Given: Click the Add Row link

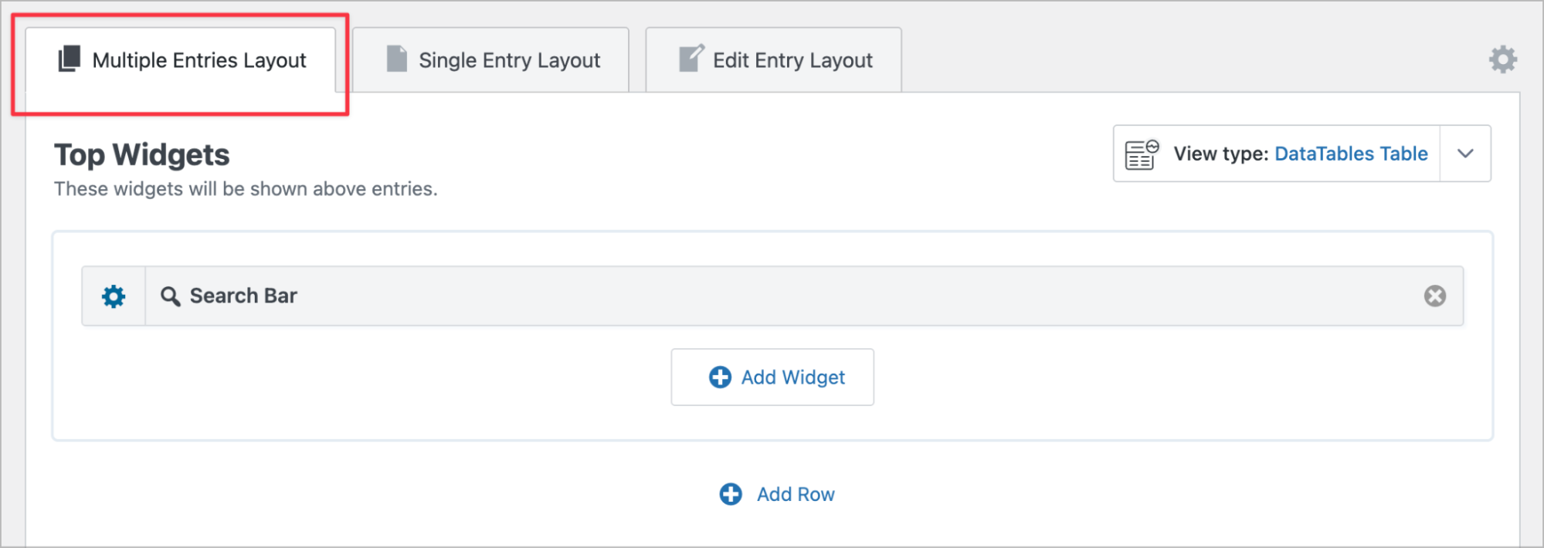Looking at the screenshot, I should click(777, 494).
